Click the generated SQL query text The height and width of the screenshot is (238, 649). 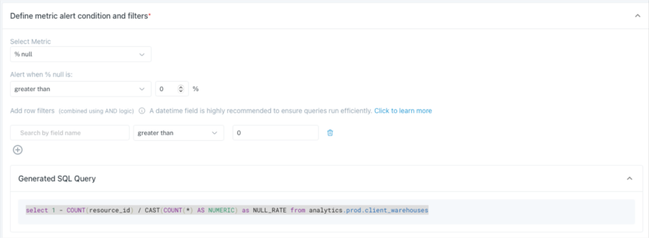[x=227, y=210]
